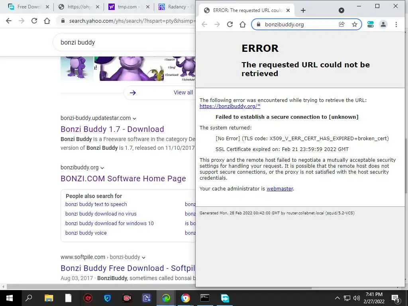Click the bonzi buddy search box
The height and width of the screenshot is (306, 408).
pos(124,42)
